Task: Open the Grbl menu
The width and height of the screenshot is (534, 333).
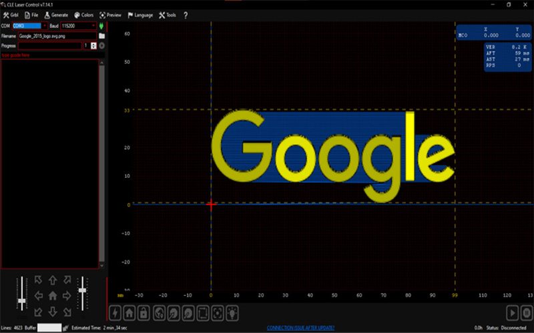Action: coord(11,15)
